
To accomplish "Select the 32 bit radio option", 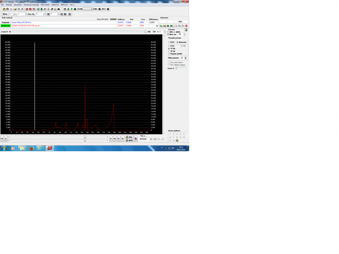I will [169, 51].
